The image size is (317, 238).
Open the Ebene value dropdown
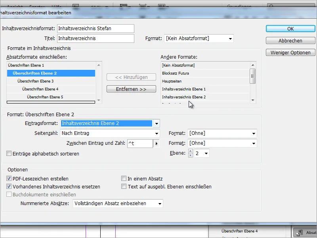[202, 153]
